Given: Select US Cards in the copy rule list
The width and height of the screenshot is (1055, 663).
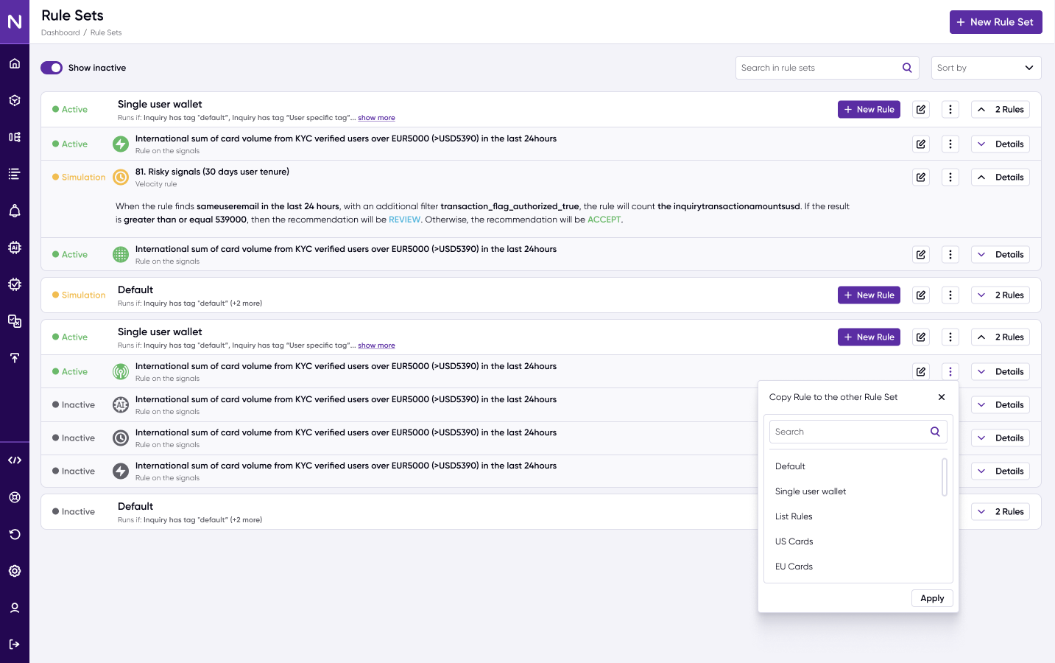Looking at the screenshot, I should [794, 541].
